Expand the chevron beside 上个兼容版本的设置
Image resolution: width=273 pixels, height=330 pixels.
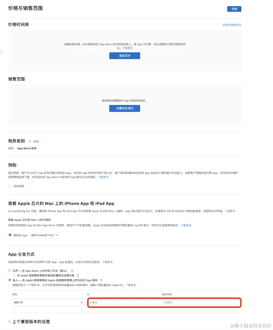(10, 322)
